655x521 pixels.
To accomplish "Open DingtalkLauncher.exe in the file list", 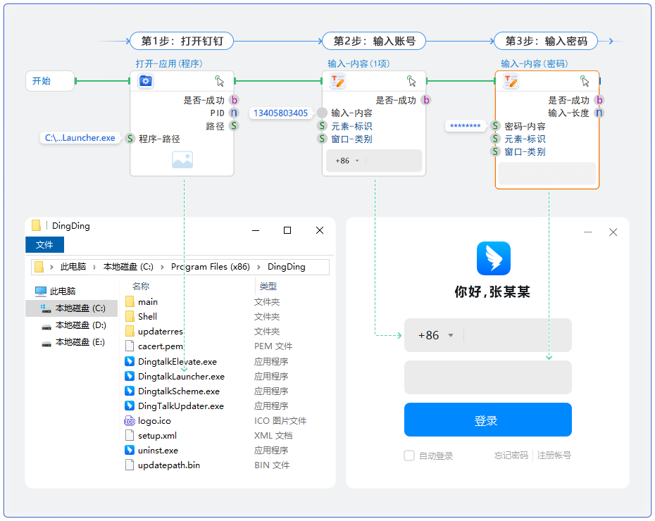I will pos(181,377).
